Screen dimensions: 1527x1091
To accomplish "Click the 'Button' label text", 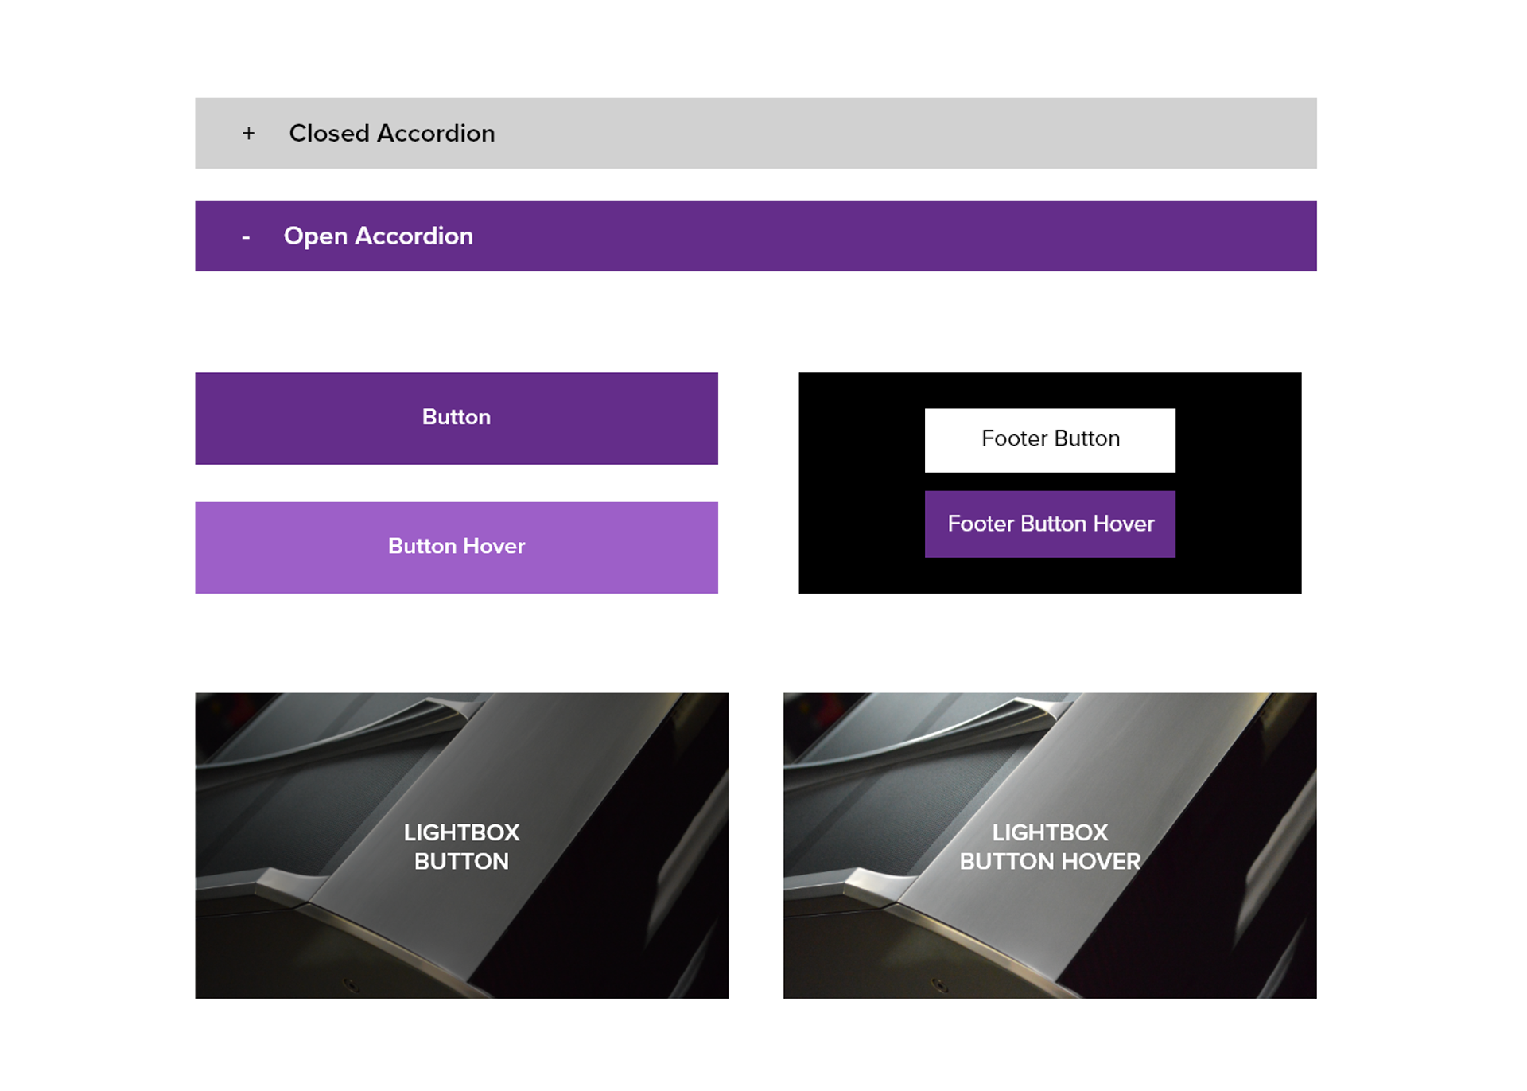I will tap(457, 417).
